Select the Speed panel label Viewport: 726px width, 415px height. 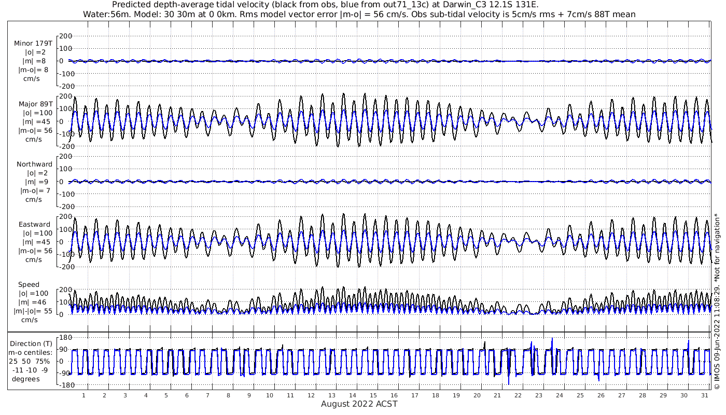pos(29,285)
